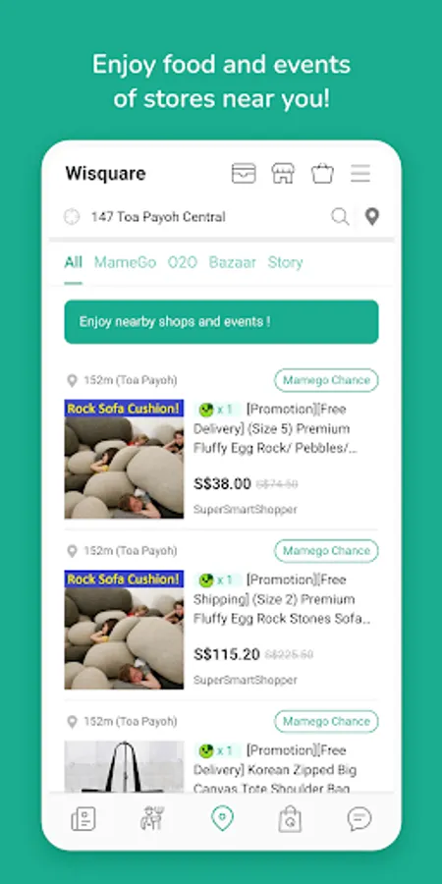Tap the store icon in header
Image resolution: width=442 pixels, height=884 pixels.
(283, 173)
